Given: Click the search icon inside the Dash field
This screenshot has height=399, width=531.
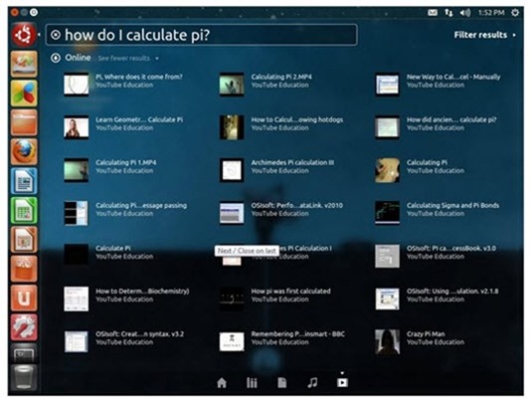Looking at the screenshot, I should 56,35.
